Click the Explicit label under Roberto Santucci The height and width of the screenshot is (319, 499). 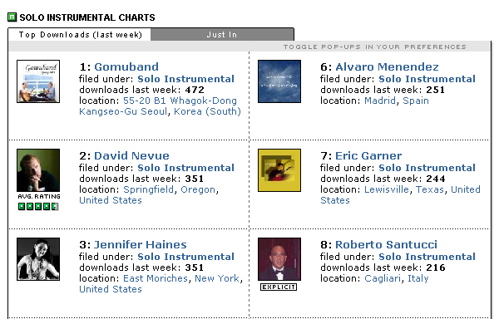279,287
